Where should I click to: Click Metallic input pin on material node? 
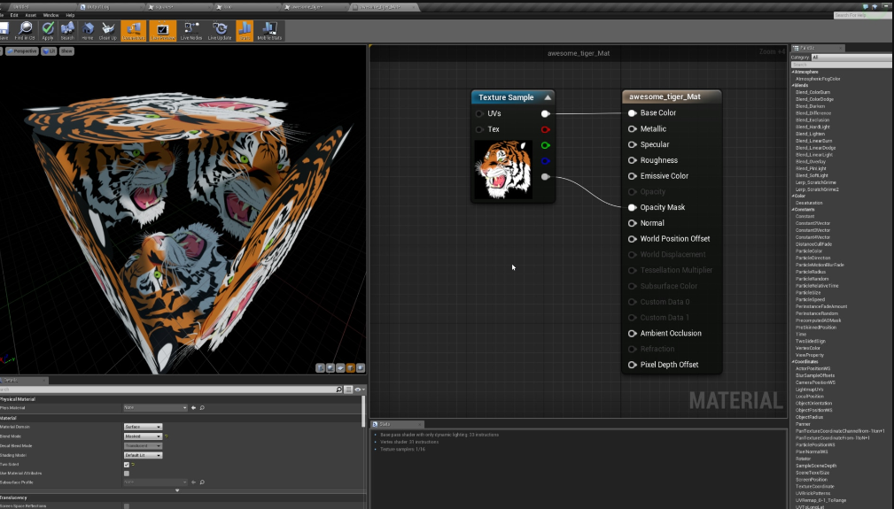pos(633,128)
